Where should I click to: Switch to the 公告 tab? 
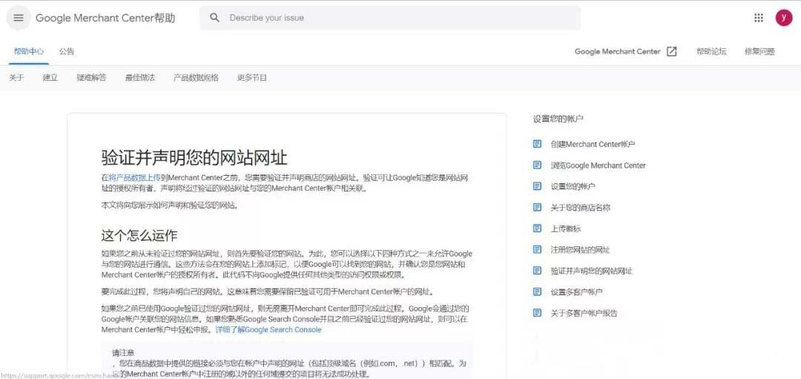click(67, 52)
